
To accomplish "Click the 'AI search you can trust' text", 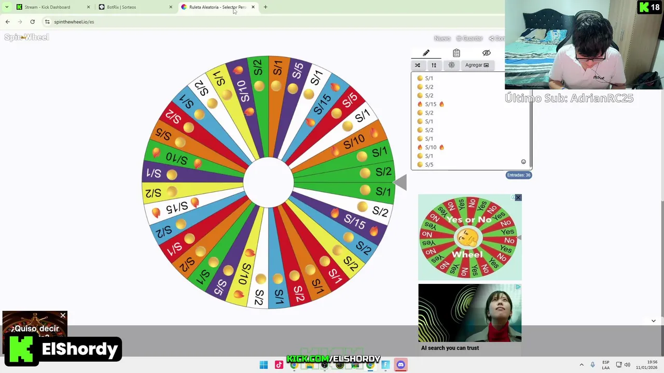I will [x=450, y=348].
